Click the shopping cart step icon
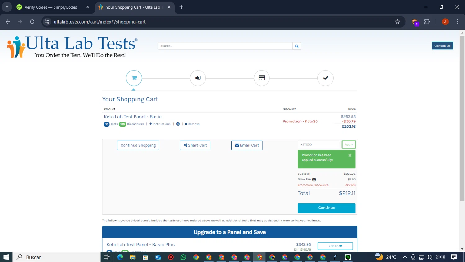This screenshot has height=262, width=465. (x=134, y=78)
